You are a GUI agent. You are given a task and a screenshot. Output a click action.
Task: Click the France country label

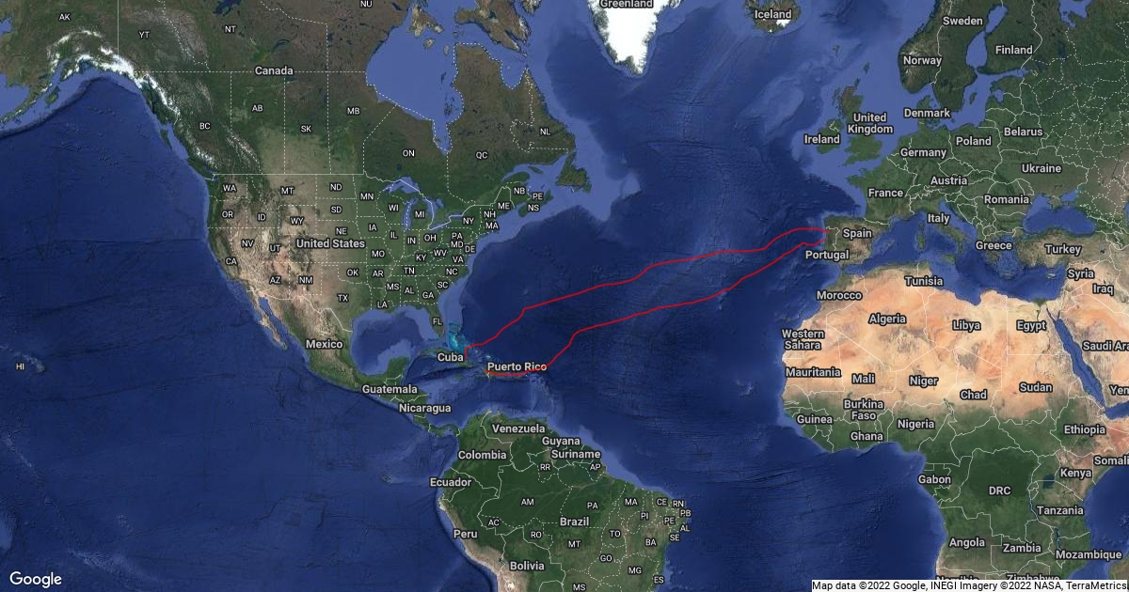[x=884, y=193]
